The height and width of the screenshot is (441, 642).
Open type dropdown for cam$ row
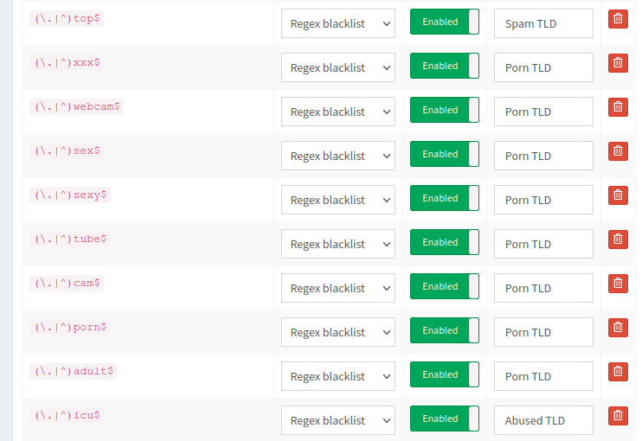338,289
